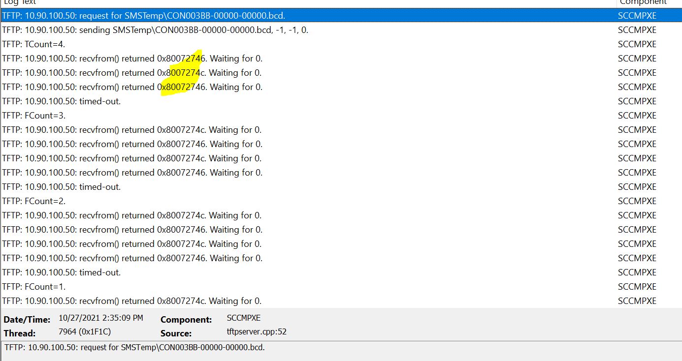Viewport: 682px width, 361px height.
Task: Click the "Component" column header
Action: tap(643, 2)
